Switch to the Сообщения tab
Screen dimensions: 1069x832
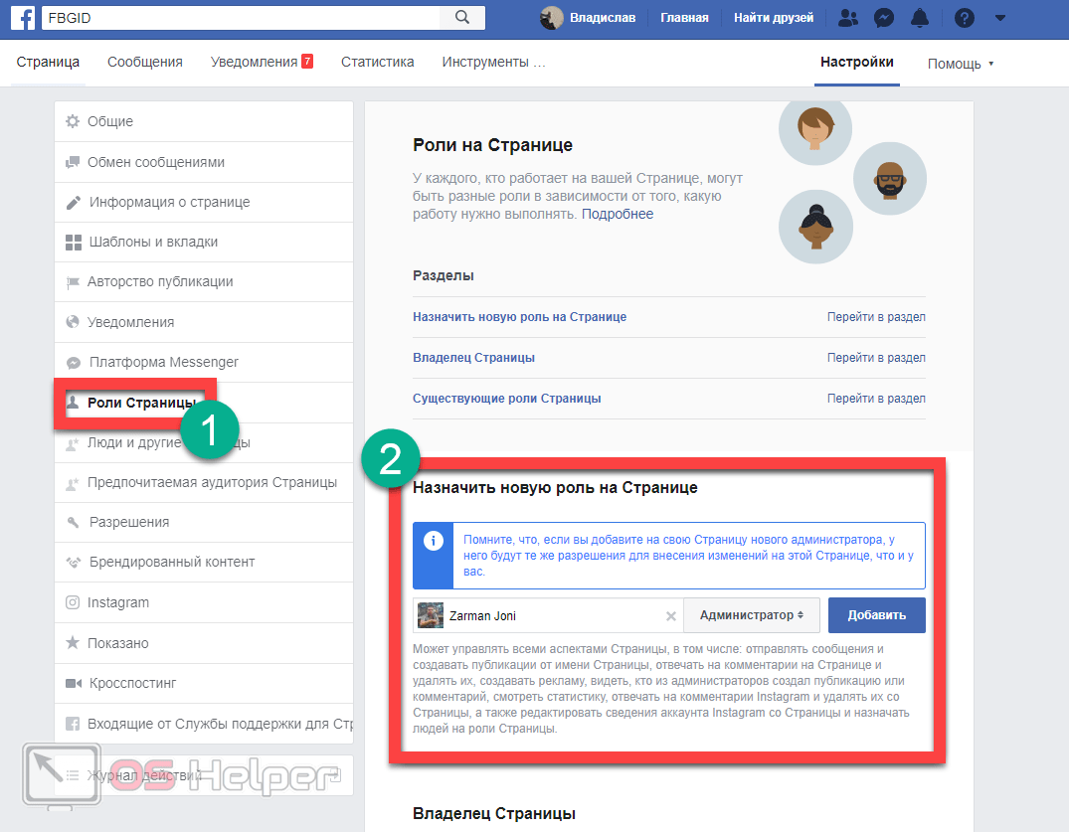144,62
